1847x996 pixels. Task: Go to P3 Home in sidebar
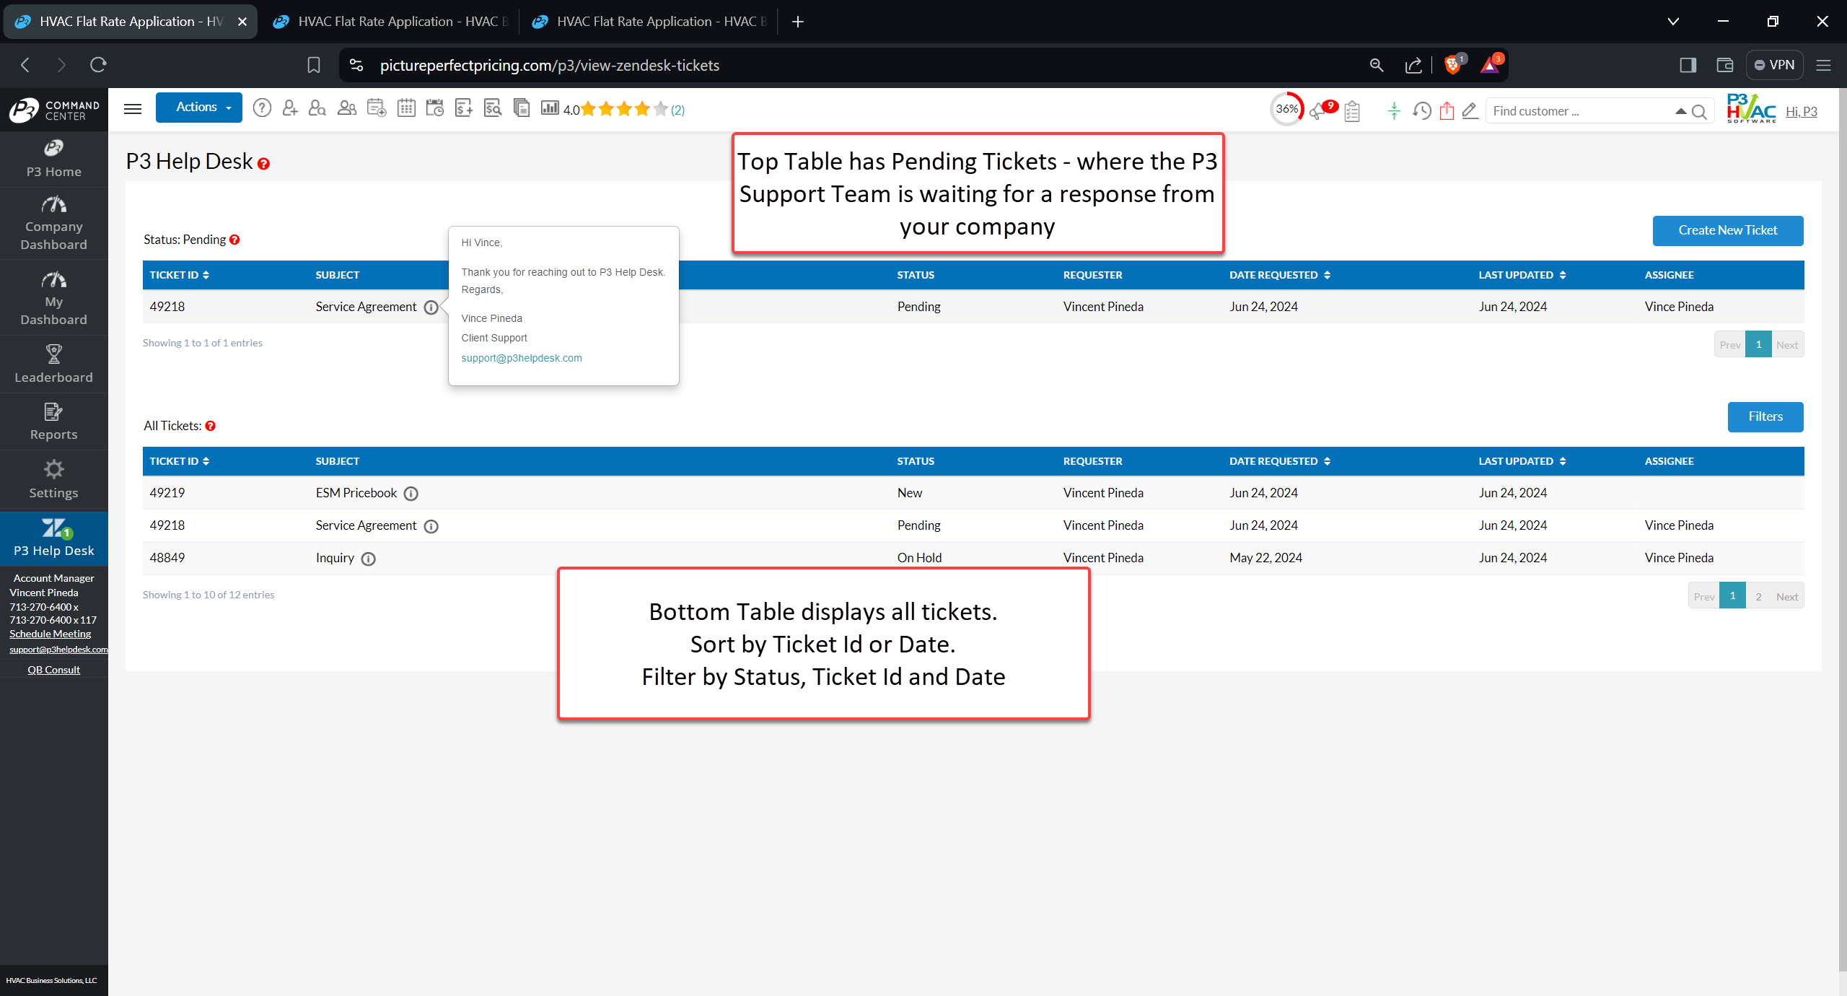click(54, 159)
